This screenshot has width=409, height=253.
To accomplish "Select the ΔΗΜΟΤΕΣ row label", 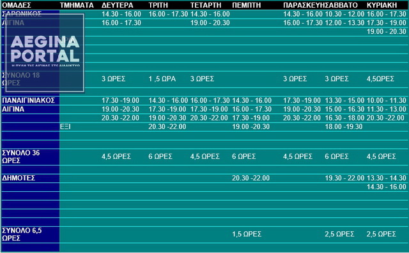I will (x=19, y=178).
